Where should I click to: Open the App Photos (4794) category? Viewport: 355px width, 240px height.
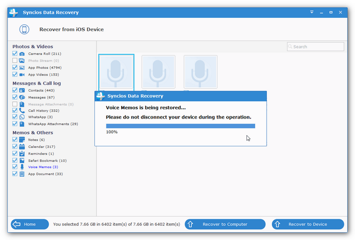tap(45, 67)
